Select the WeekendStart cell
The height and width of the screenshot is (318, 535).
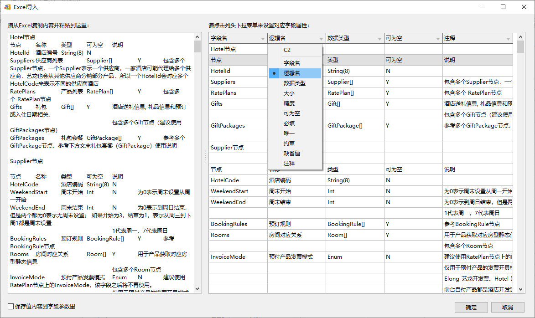click(x=238, y=191)
